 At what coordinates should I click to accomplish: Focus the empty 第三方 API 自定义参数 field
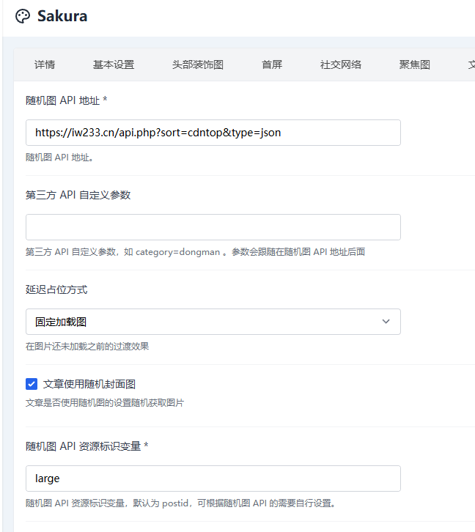(x=213, y=227)
